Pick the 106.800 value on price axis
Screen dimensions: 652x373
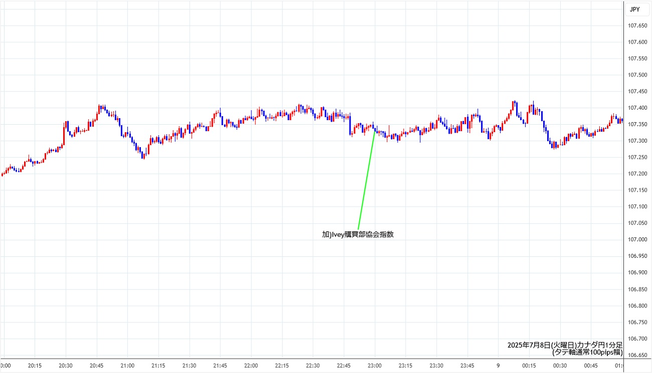[x=637, y=305]
